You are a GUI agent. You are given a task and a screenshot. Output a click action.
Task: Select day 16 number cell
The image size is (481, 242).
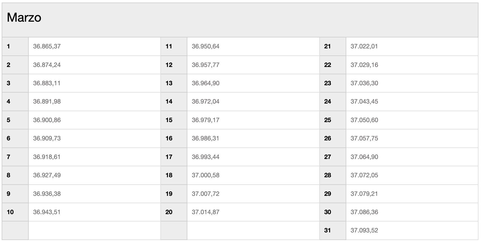tap(174, 138)
